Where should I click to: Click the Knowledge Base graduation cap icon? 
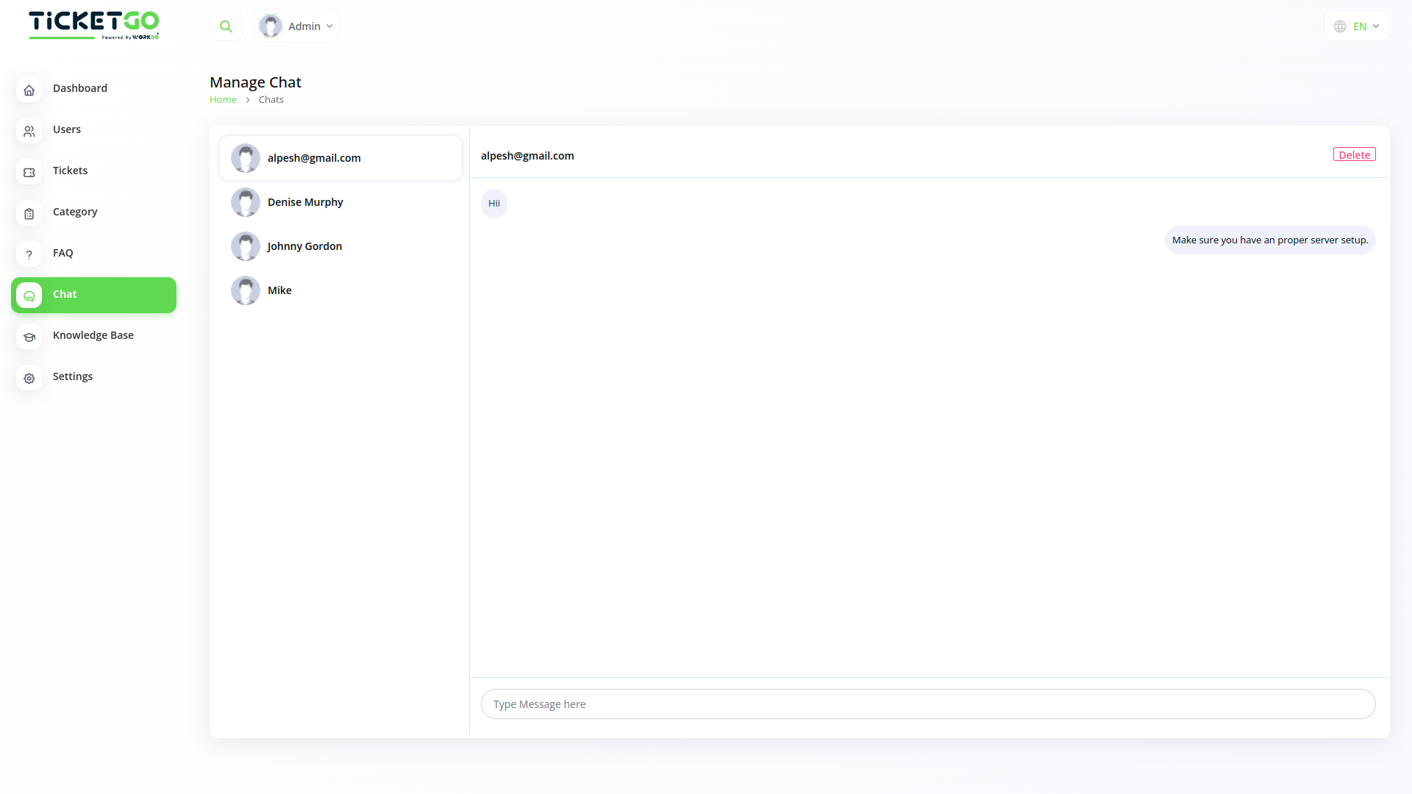tap(29, 337)
